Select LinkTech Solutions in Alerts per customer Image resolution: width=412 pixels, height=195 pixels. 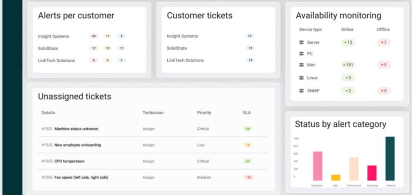tap(56, 60)
